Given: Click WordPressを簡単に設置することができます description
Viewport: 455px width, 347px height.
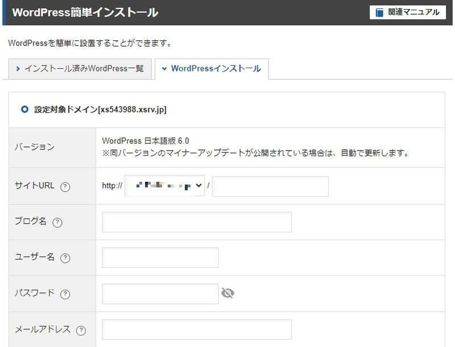Looking at the screenshot, I should pos(90,44).
